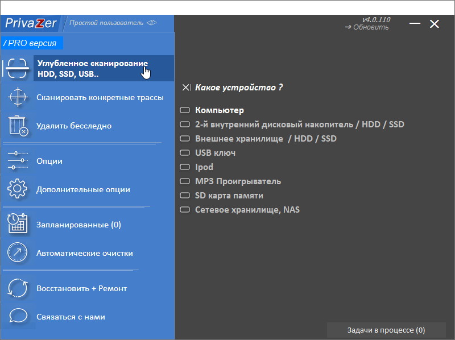Click the crosshair scan specific traces icon
Image resolution: width=455 pixels, height=340 pixels.
18,97
